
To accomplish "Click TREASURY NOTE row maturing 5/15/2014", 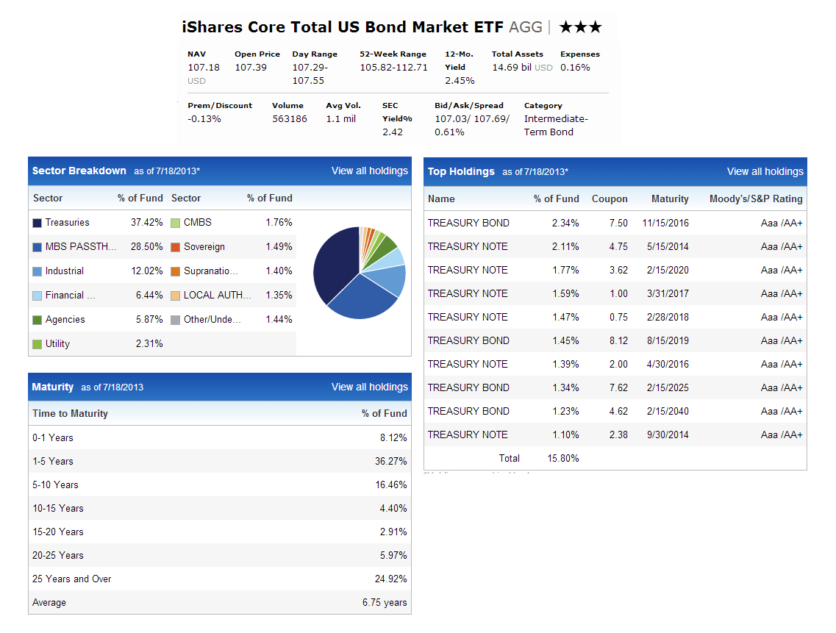I will click(x=615, y=246).
